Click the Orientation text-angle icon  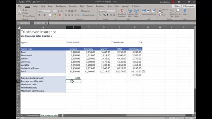(76, 11)
